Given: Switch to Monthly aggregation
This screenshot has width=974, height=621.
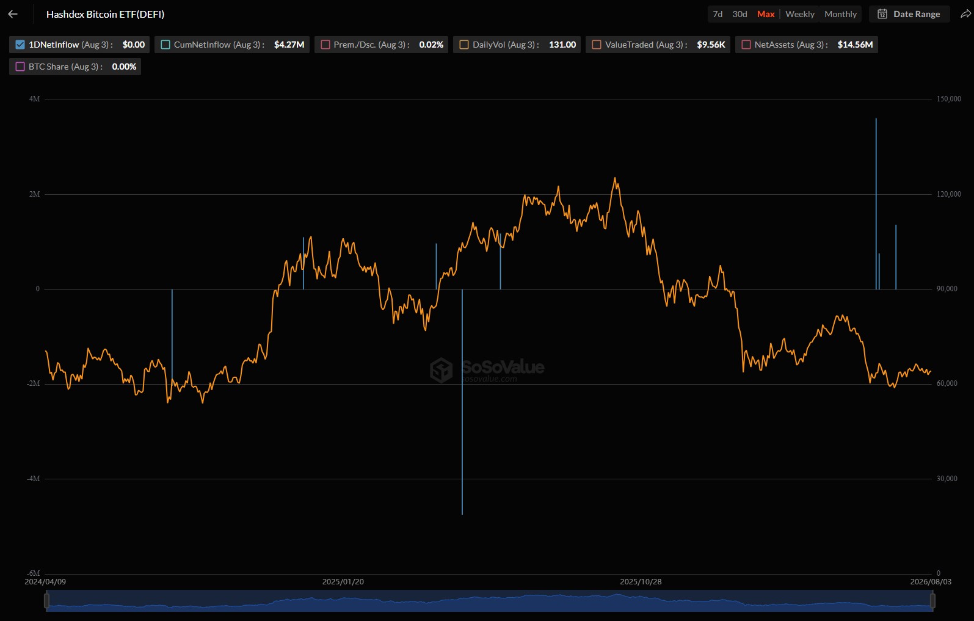Looking at the screenshot, I should pos(840,14).
